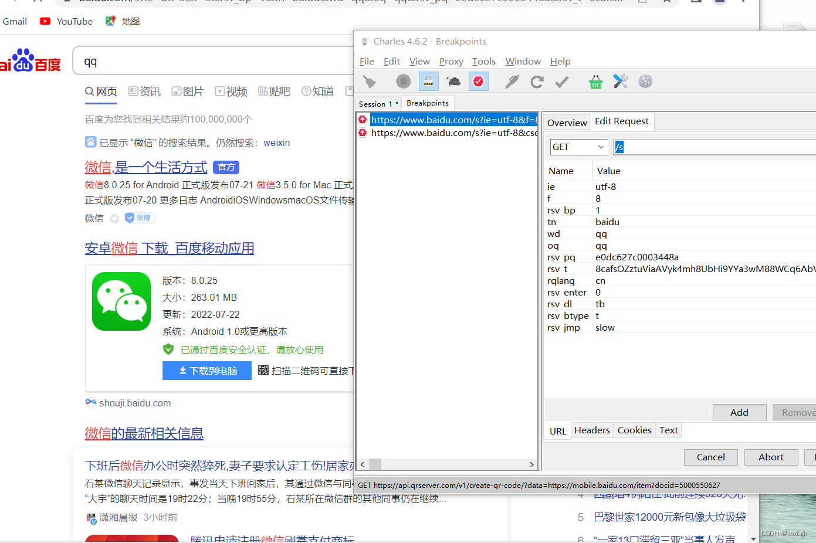
Task: Select the 'rsv pq' parameter name cell
Action: click(x=568, y=257)
